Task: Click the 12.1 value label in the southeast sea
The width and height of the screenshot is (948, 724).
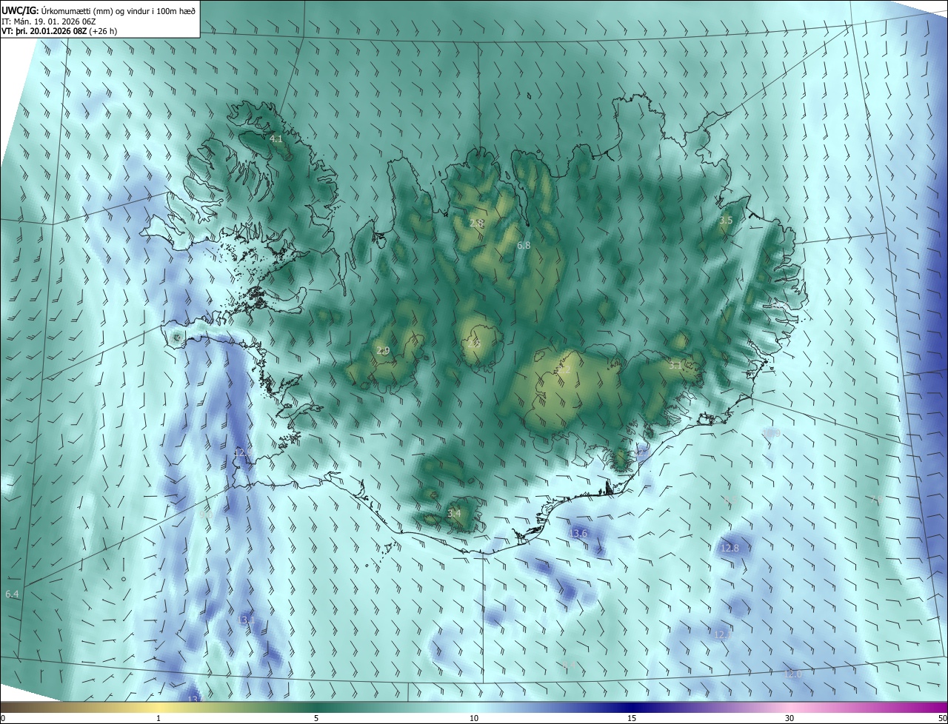Action: 723,634
